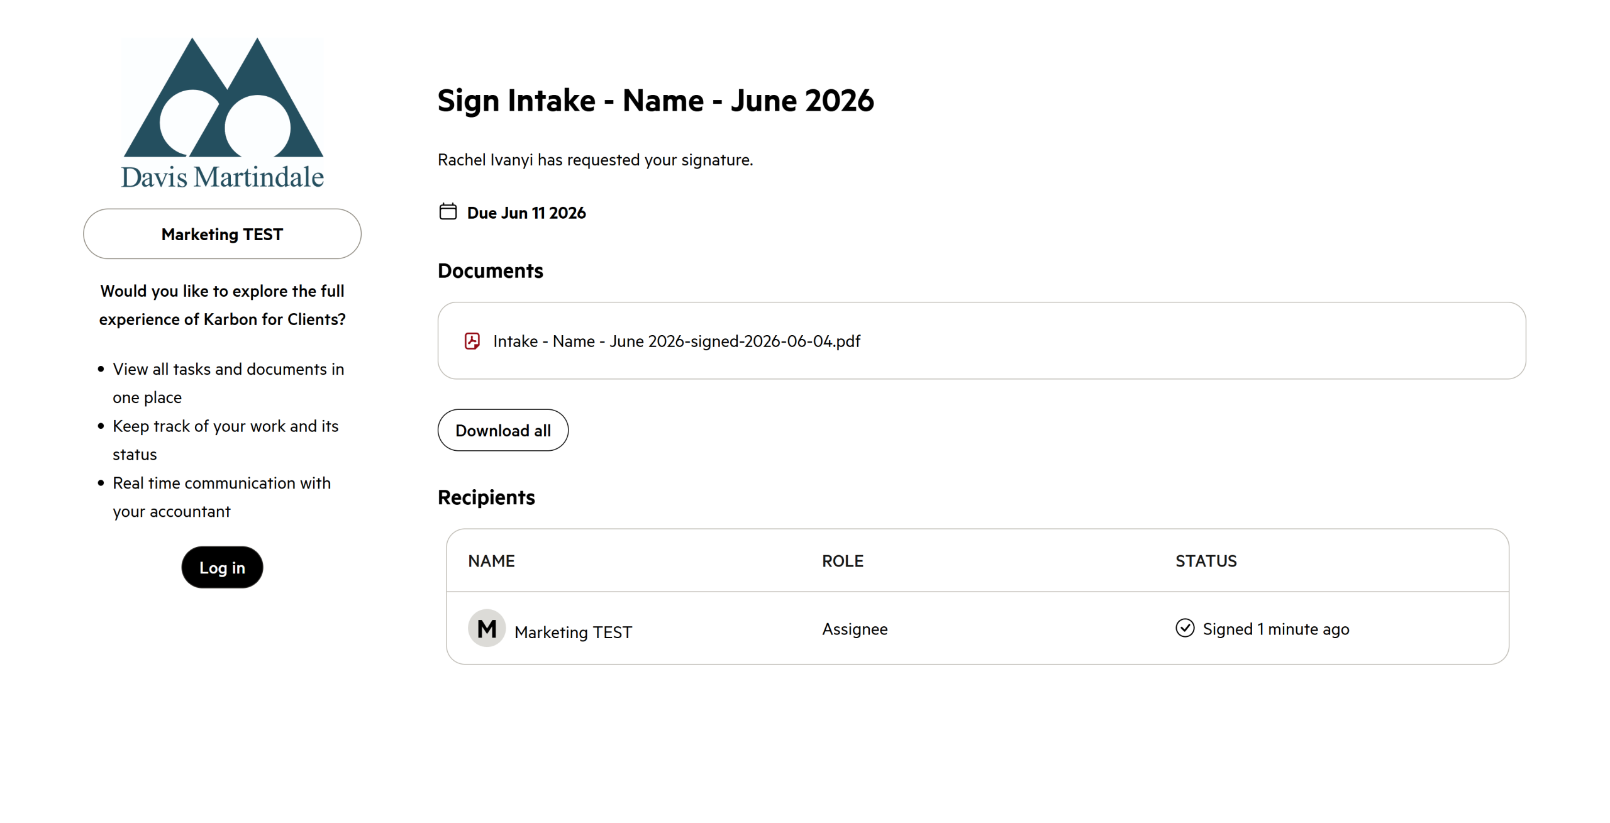Open the signed Intake June 2026 PDF

click(x=677, y=341)
